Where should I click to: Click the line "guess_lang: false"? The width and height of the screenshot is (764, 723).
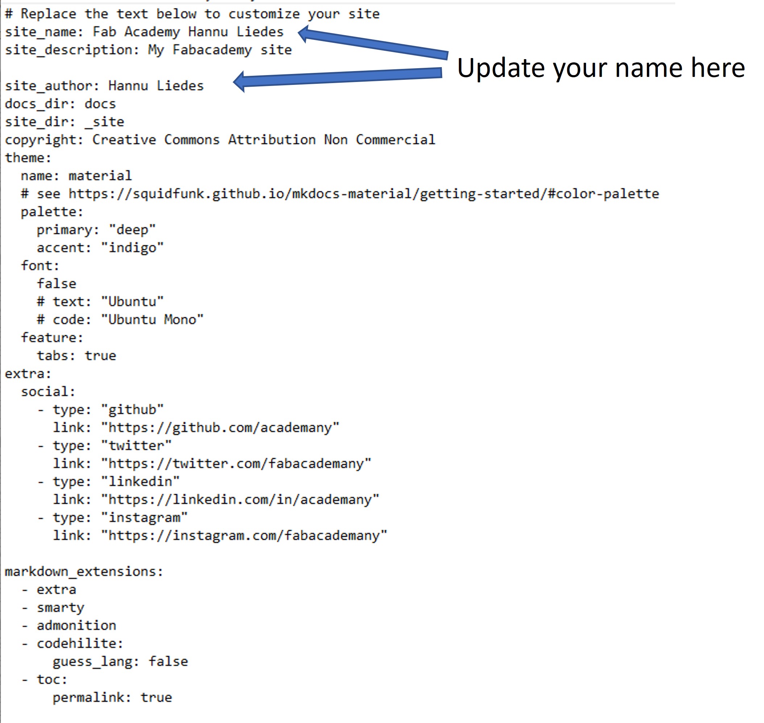(x=120, y=662)
